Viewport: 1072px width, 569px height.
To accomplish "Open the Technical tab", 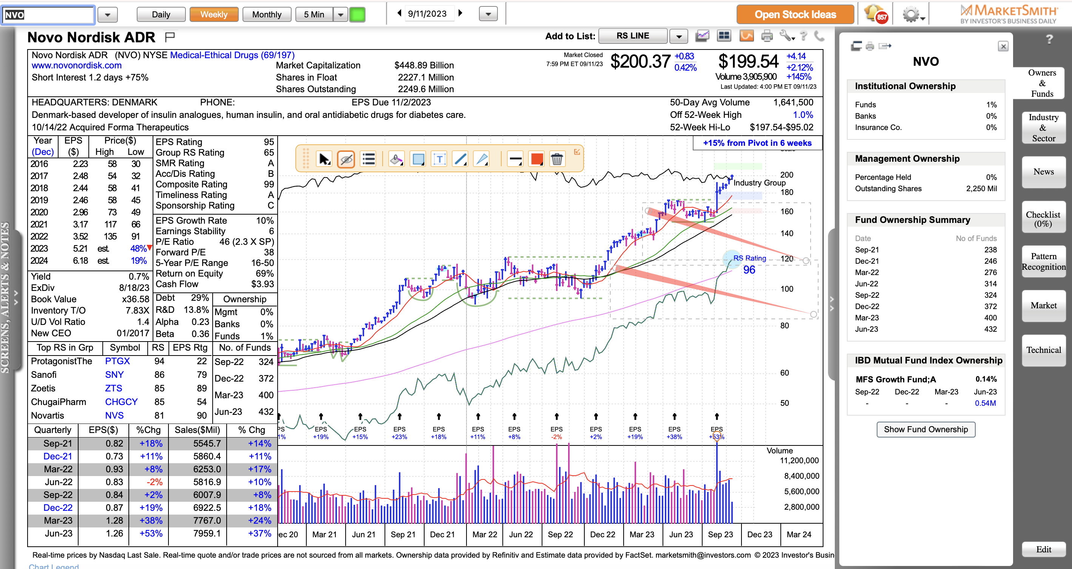I will (1043, 350).
